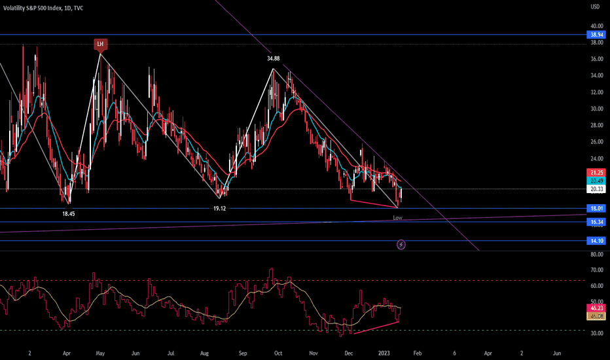Click the 18.45 low price annotation
The image size is (610, 360).
click(69, 213)
